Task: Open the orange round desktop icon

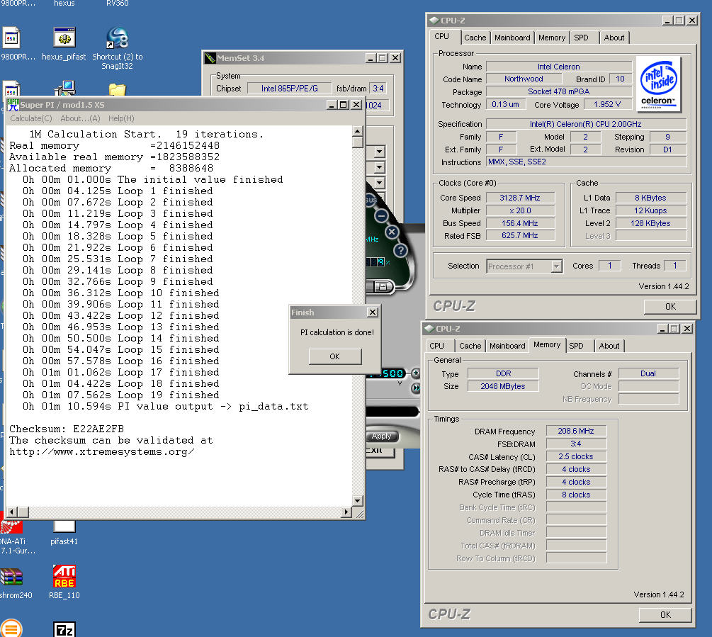Action: [x=11, y=628]
